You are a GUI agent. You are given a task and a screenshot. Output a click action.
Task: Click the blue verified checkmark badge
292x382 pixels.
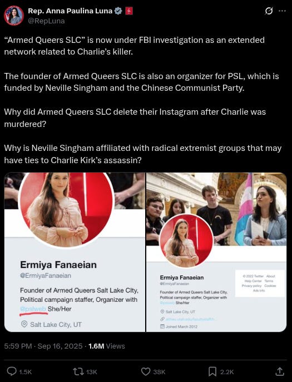[x=118, y=11]
